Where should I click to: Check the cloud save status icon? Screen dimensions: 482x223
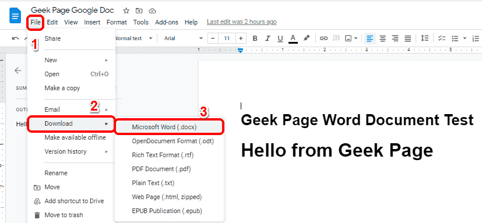(x=153, y=10)
